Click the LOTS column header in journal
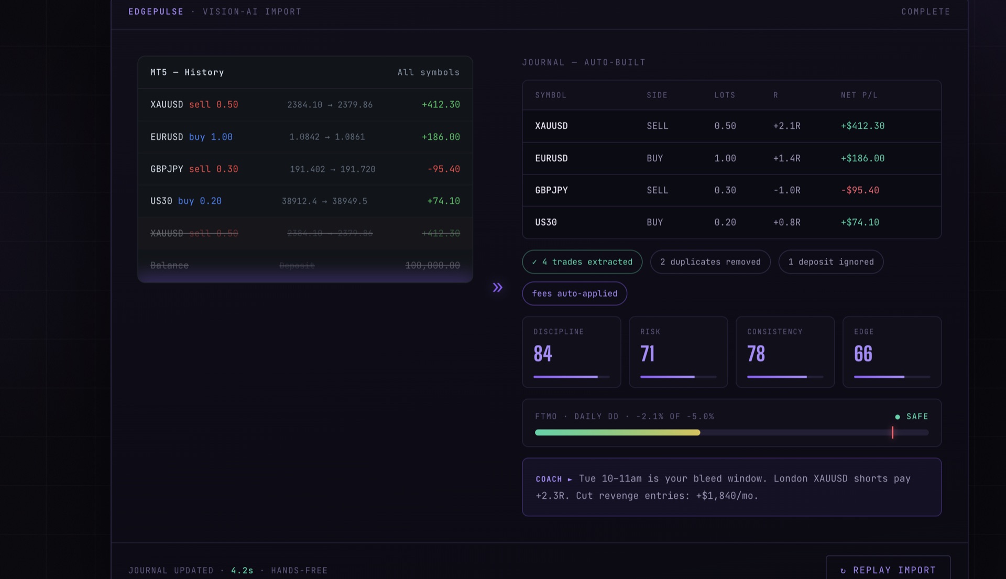 pyautogui.click(x=725, y=95)
